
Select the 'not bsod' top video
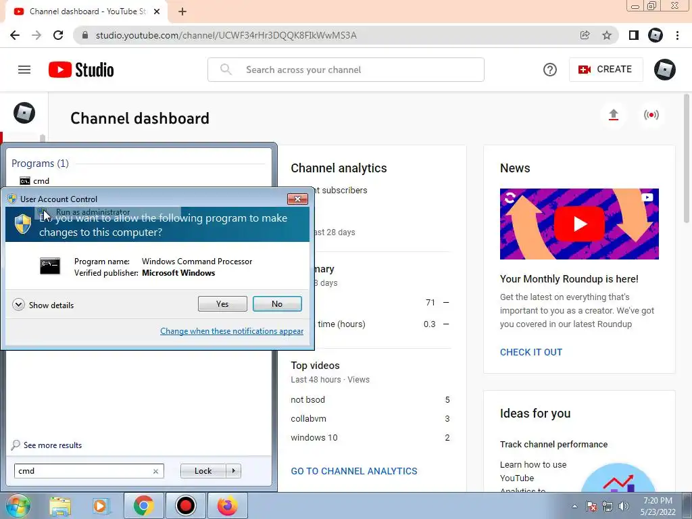(x=307, y=399)
